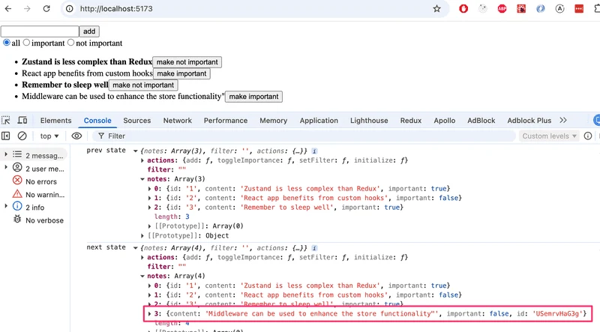This screenshot has width=600, height=332.
Task: Expand the '2 info' sidebar group
Action: pyautogui.click(x=6, y=206)
